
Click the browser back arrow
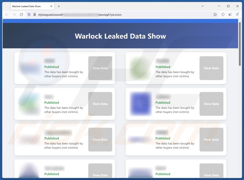coord(7,14)
